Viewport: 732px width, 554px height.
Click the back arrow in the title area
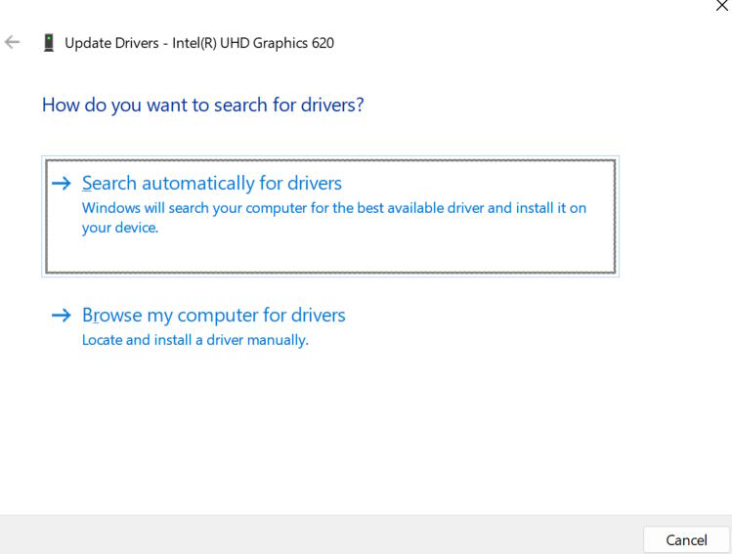(13, 43)
